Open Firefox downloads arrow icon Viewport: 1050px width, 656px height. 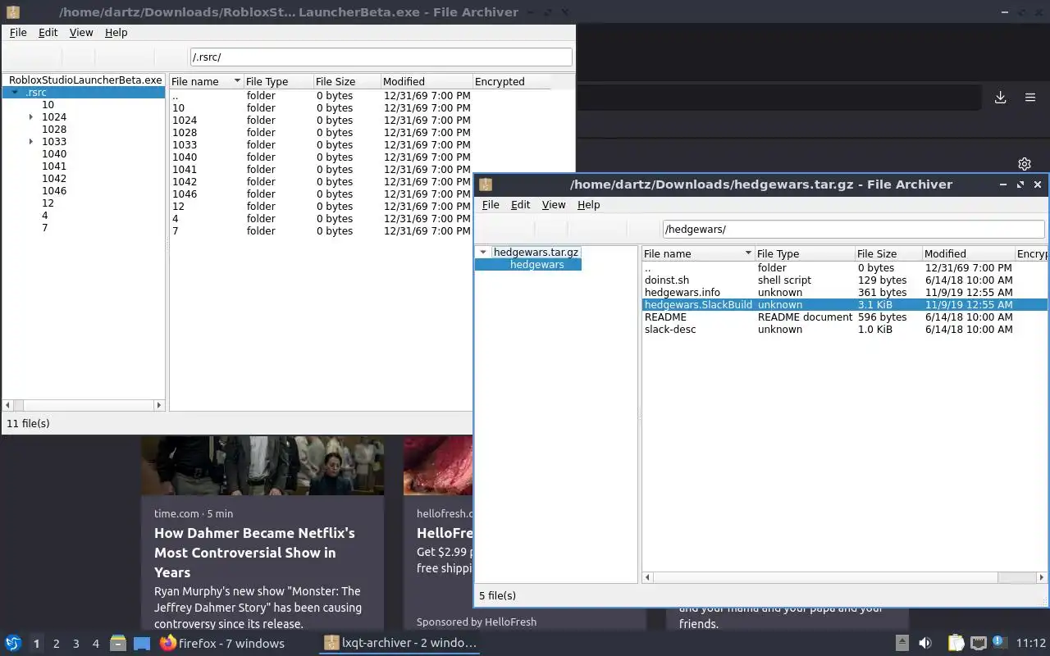point(1001,98)
